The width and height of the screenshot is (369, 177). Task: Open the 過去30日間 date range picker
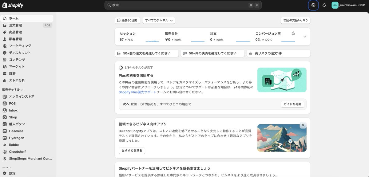(127, 20)
